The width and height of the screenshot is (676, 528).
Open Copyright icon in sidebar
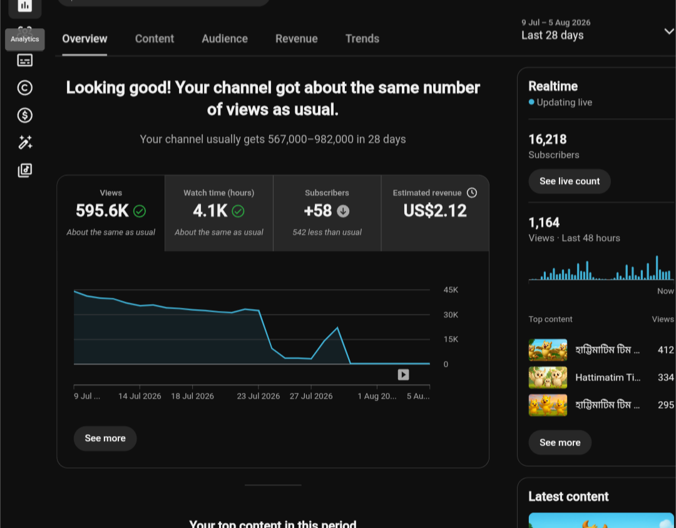pos(24,88)
